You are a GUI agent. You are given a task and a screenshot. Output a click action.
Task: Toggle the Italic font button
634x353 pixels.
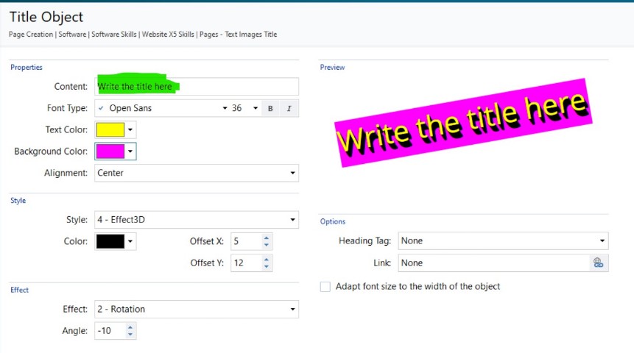(289, 108)
